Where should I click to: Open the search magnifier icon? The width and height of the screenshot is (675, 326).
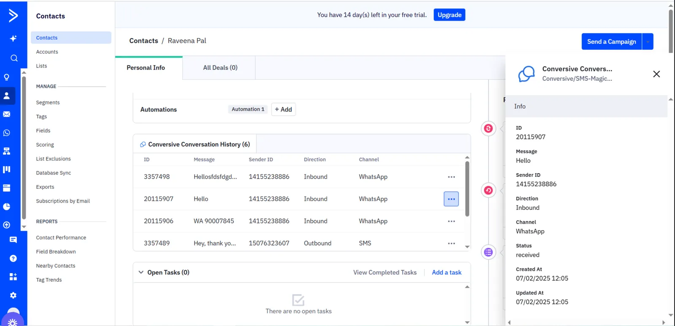tap(14, 58)
